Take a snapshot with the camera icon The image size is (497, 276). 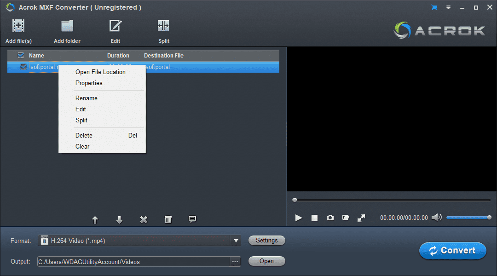click(x=330, y=218)
